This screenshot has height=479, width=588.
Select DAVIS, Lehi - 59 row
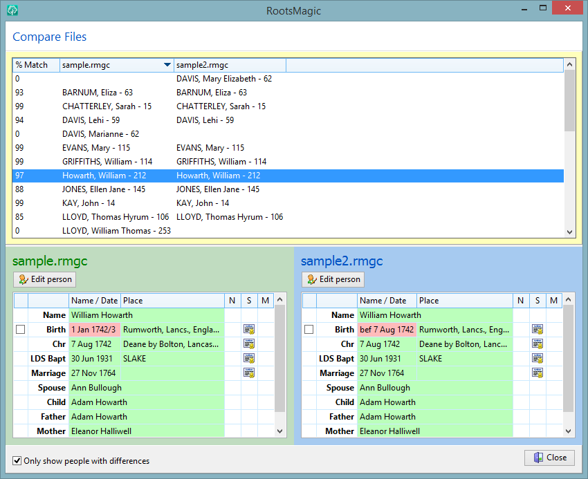[288, 120]
